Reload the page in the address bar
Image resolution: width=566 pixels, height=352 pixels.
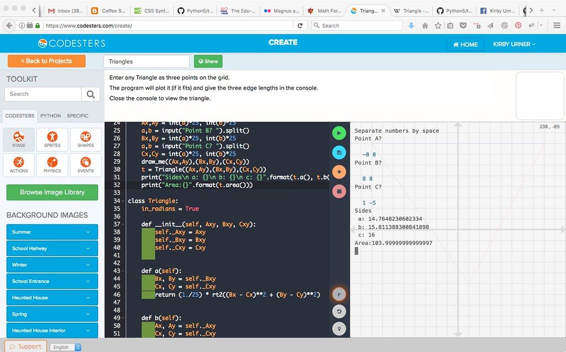[300, 25]
